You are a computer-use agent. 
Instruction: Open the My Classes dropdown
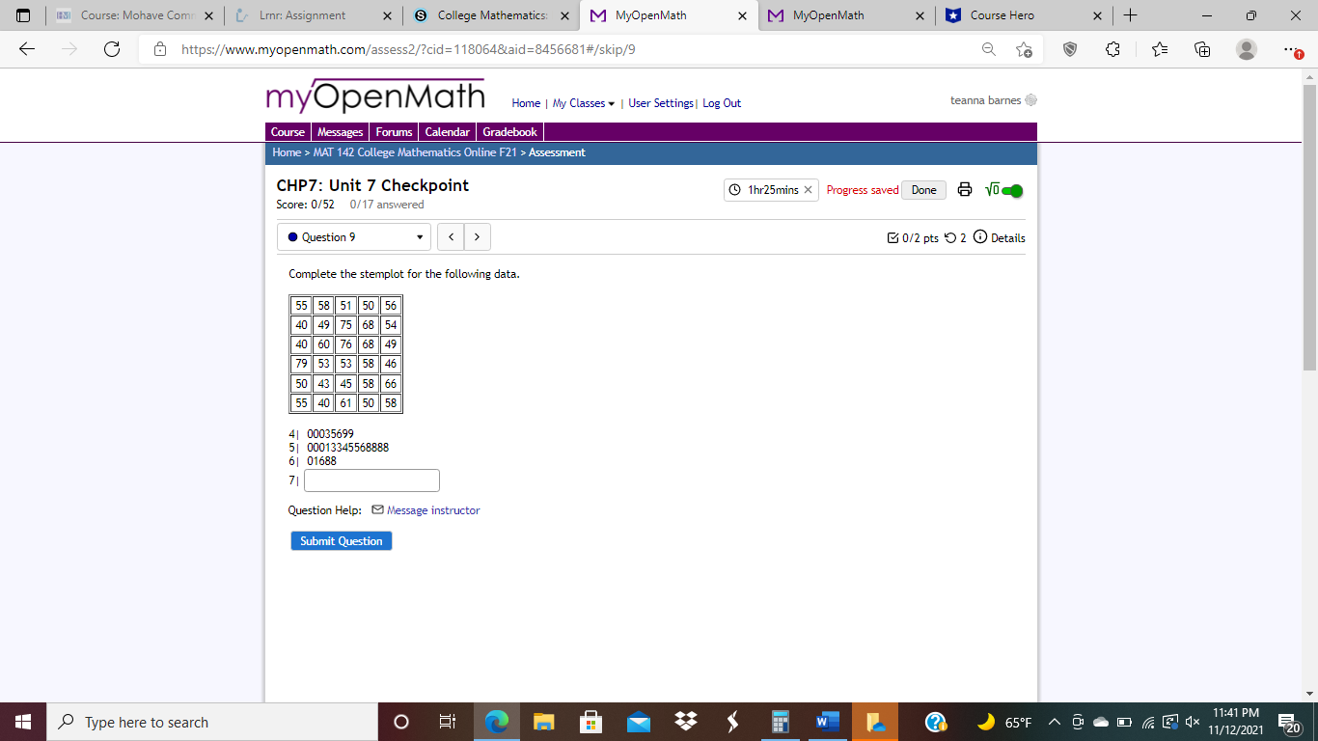(579, 103)
